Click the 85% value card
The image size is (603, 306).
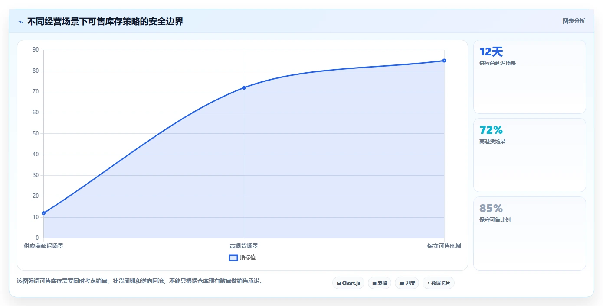[x=529, y=234]
